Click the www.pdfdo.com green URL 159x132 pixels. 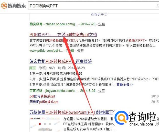point(46,51)
